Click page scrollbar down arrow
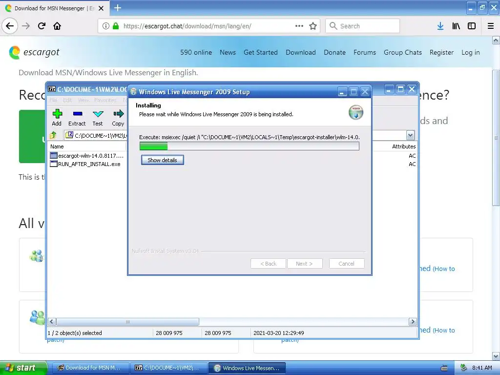The image size is (500, 375). click(496, 356)
